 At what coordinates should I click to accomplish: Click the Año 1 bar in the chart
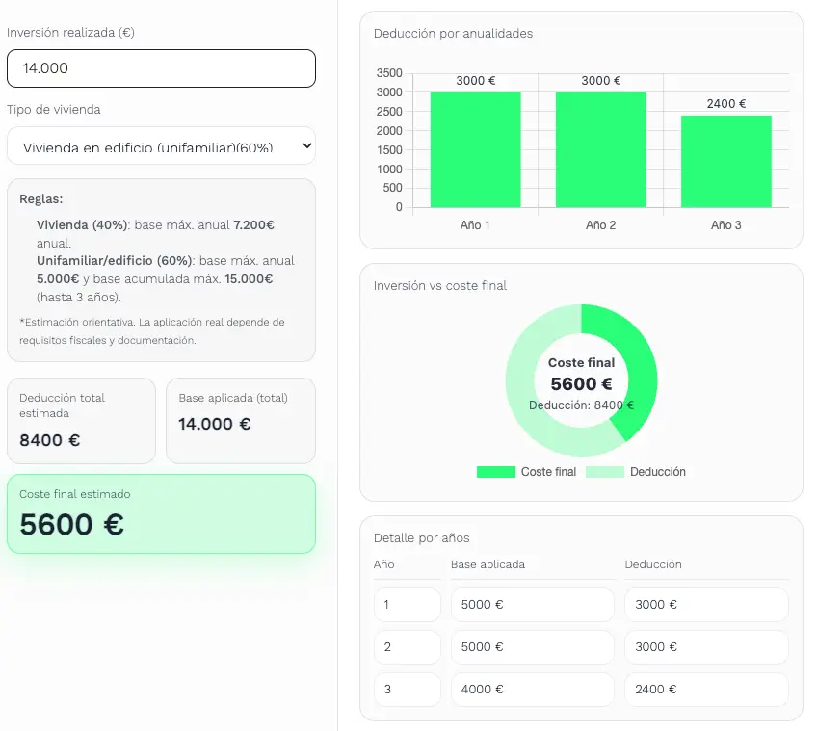click(475, 150)
